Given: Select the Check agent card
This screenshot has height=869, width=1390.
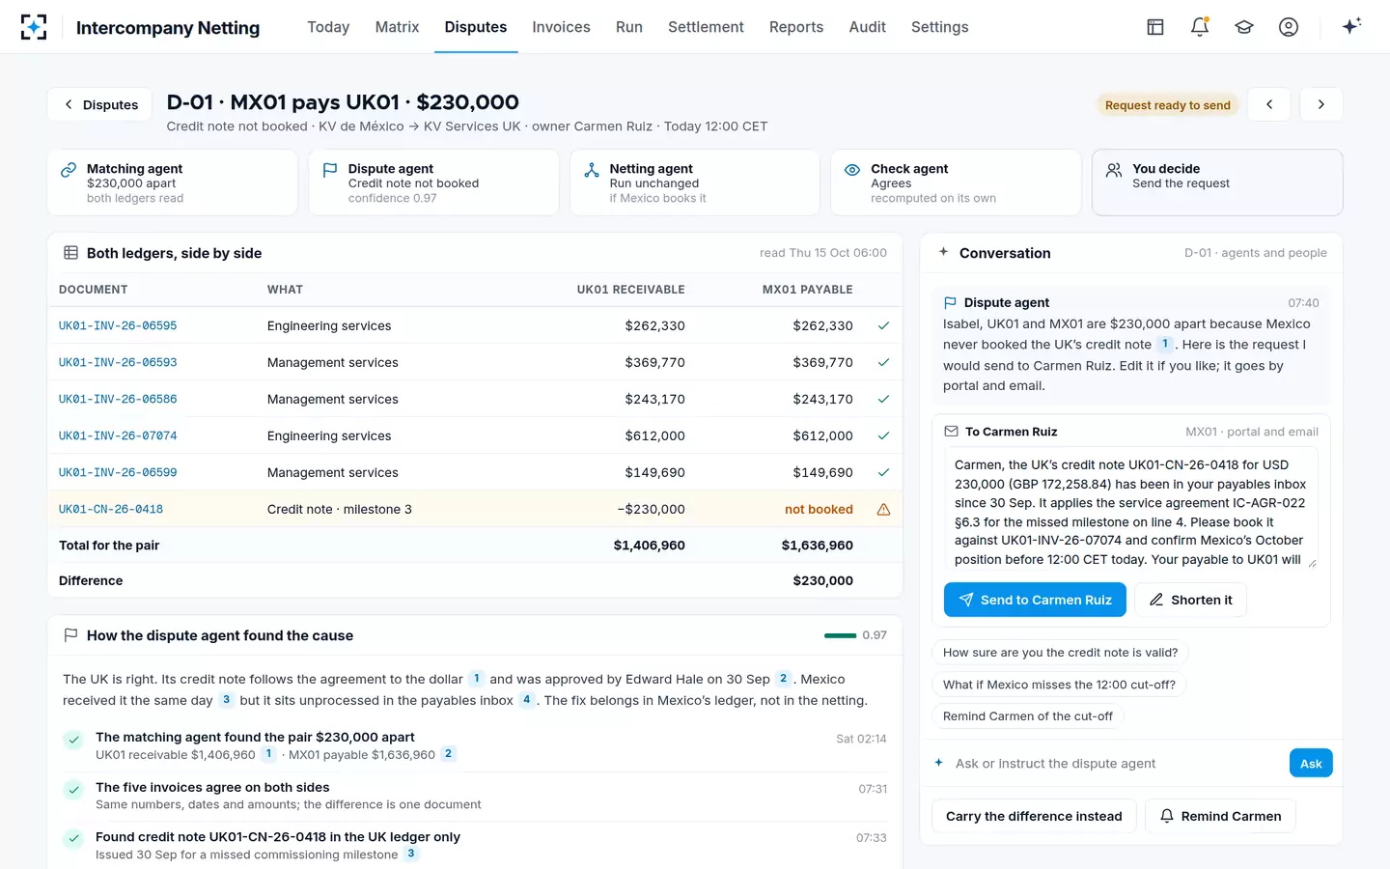Looking at the screenshot, I should [x=956, y=182].
